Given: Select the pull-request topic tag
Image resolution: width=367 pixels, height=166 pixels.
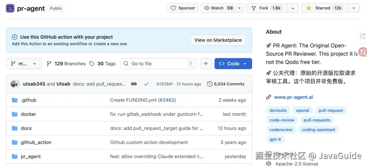Looking at the screenshot, I should [x=331, y=110].
